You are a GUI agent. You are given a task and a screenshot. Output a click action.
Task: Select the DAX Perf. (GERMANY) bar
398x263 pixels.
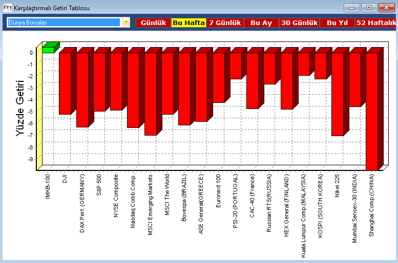click(82, 90)
